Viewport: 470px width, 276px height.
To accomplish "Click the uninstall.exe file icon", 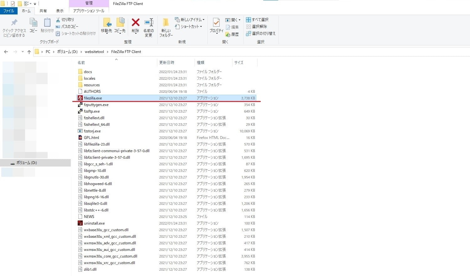I will [x=80, y=223].
